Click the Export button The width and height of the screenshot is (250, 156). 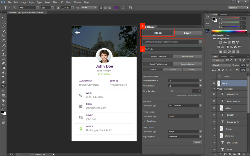197,143
